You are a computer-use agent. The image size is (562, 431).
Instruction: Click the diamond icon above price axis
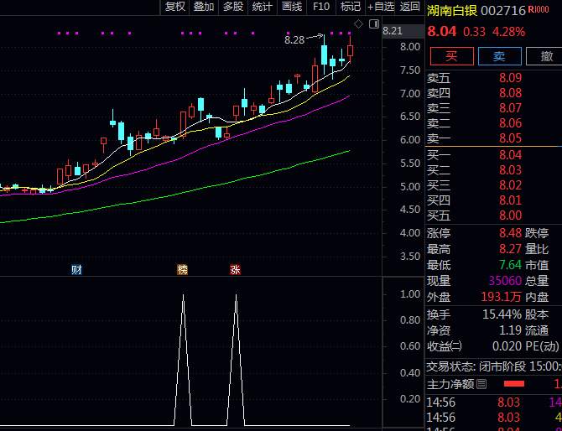pos(359,23)
